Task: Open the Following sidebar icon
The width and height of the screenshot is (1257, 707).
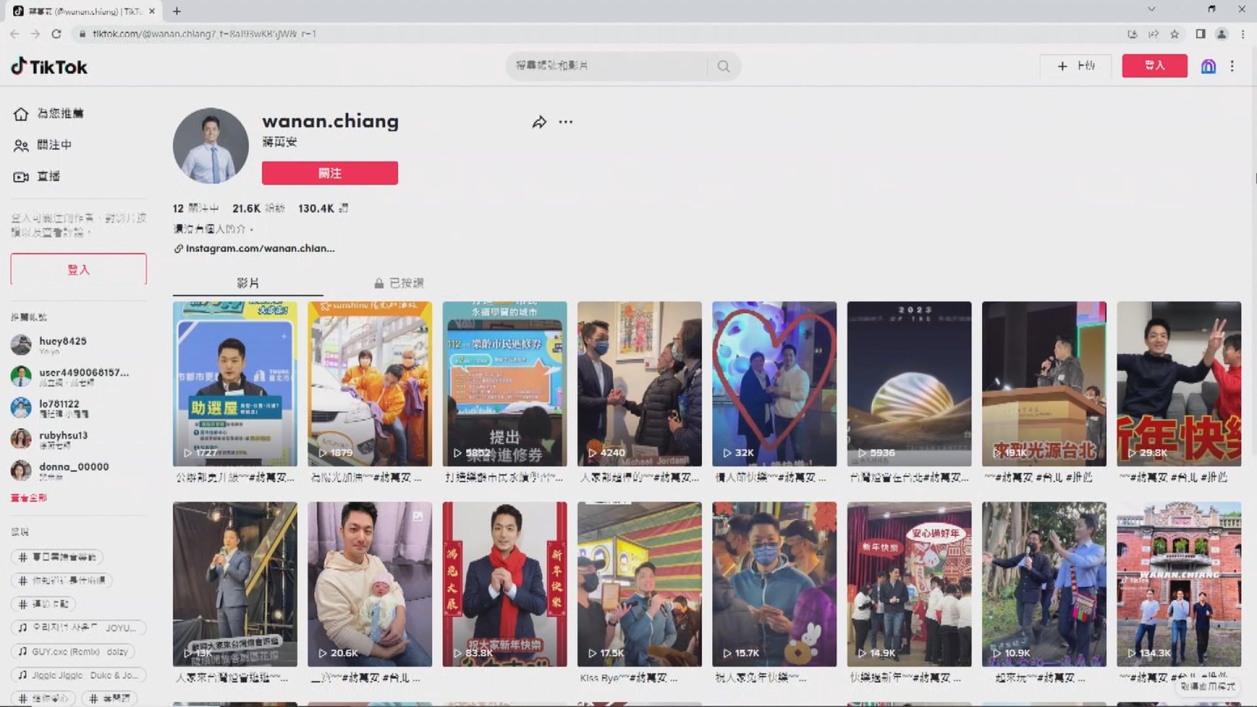Action: tap(21, 145)
